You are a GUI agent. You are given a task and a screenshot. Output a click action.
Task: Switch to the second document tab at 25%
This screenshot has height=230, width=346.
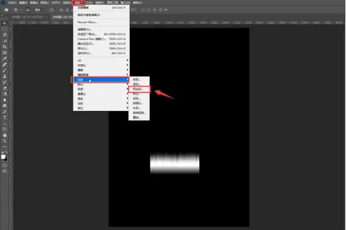62,17
